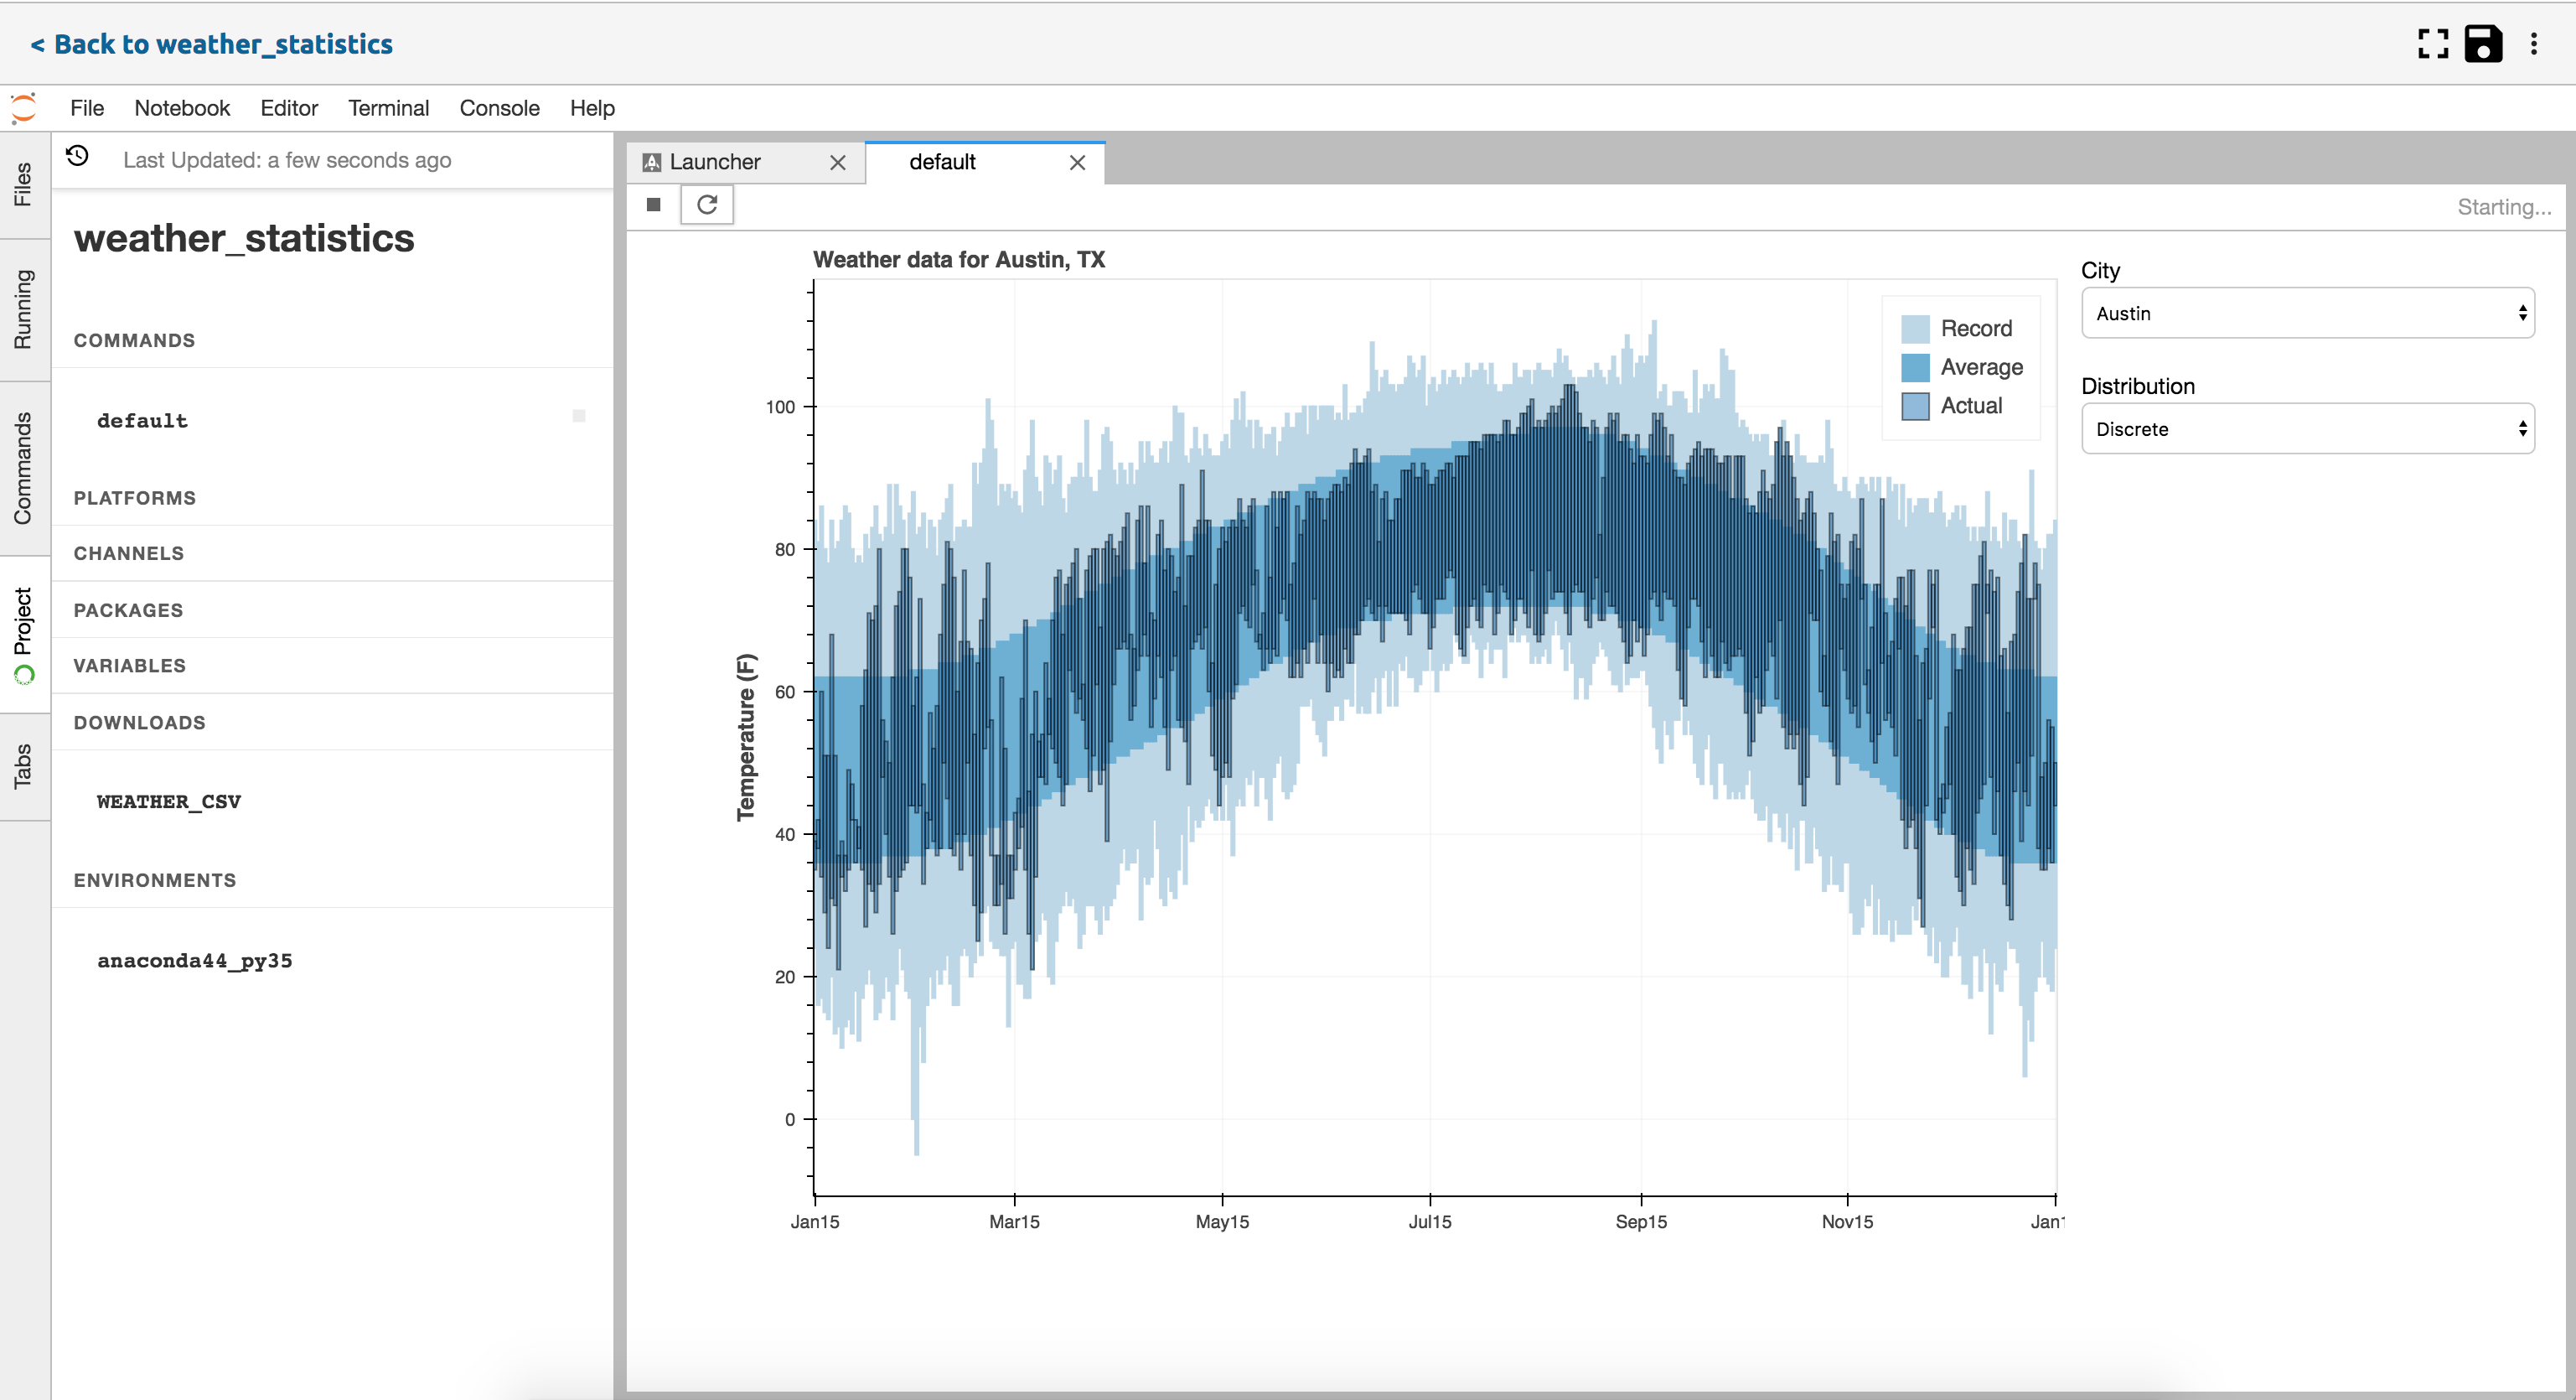Click the Record legend color swatch
The width and height of the screenshot is (2576, 1400).
tap(1914, 329)
